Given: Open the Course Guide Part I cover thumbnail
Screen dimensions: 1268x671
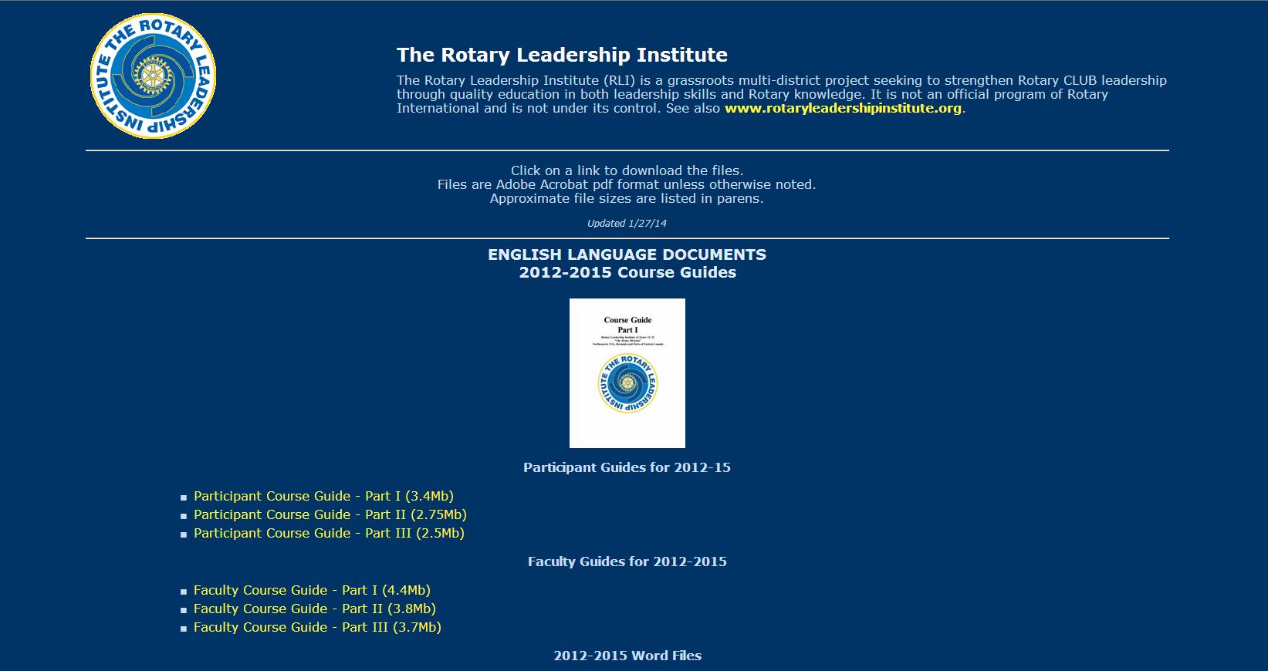Looking at the screenshot, I should pyautogui.click(x=627, y=373).
